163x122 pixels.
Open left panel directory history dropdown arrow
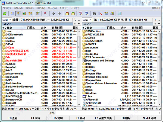click(x=79, y=24)
